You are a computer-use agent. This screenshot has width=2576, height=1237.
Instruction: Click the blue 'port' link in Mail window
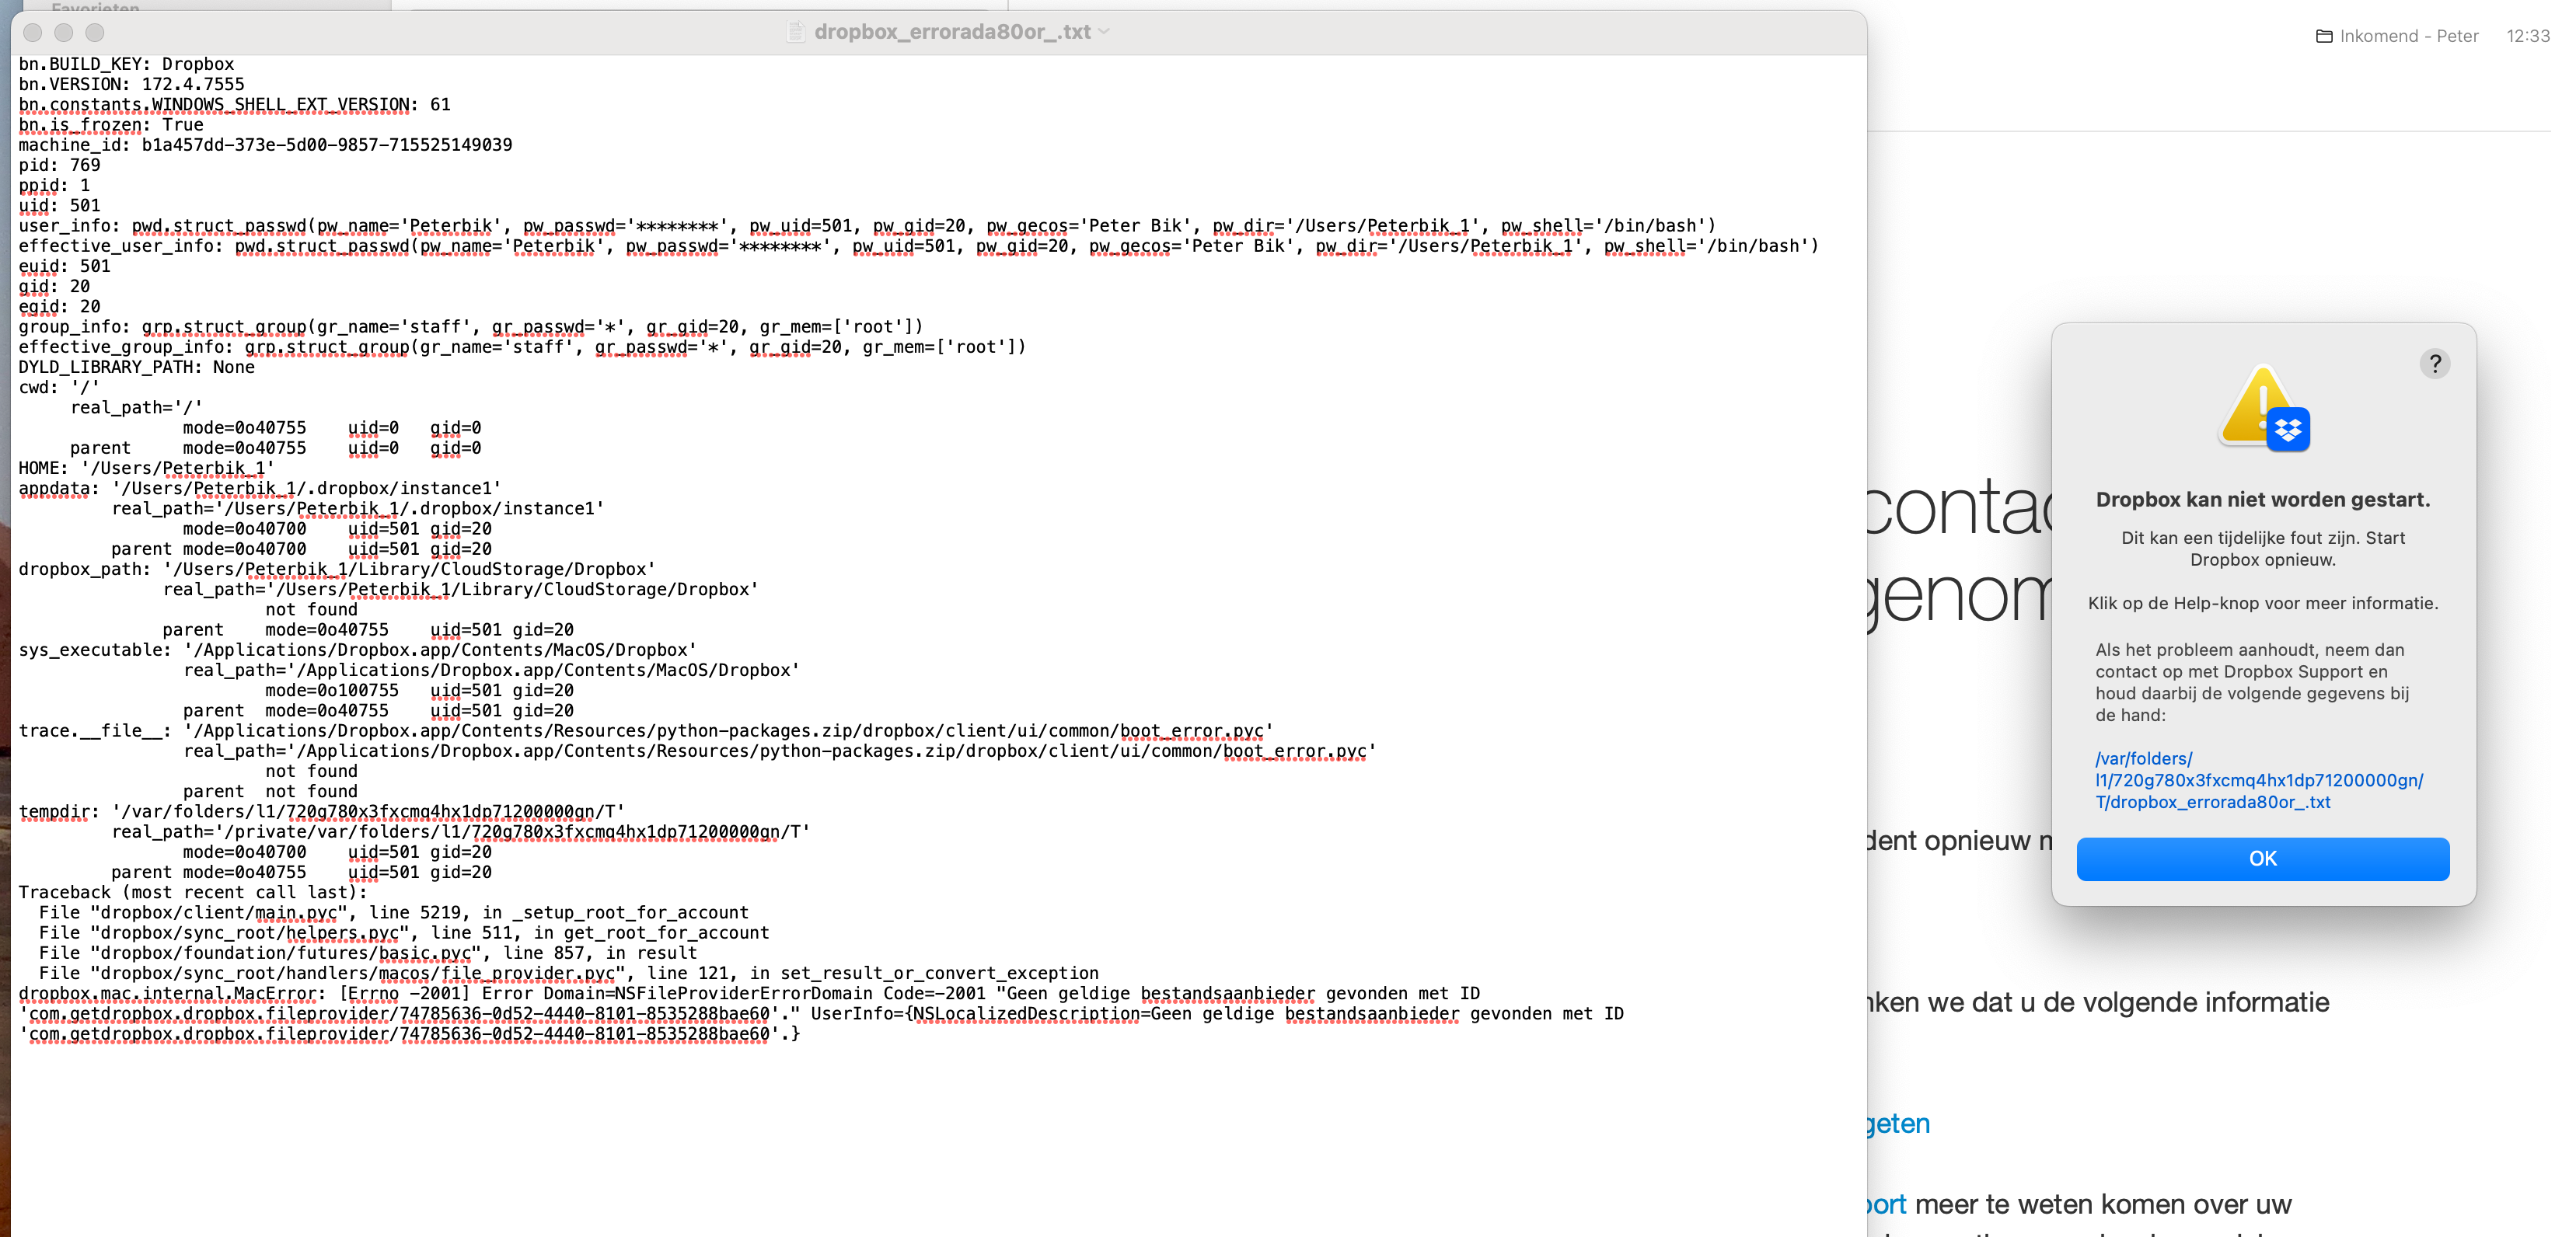[1886, 1205]
